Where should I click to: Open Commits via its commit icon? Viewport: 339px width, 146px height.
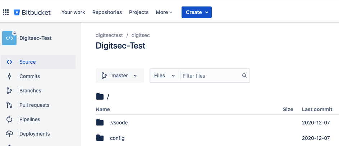(9, 76)
